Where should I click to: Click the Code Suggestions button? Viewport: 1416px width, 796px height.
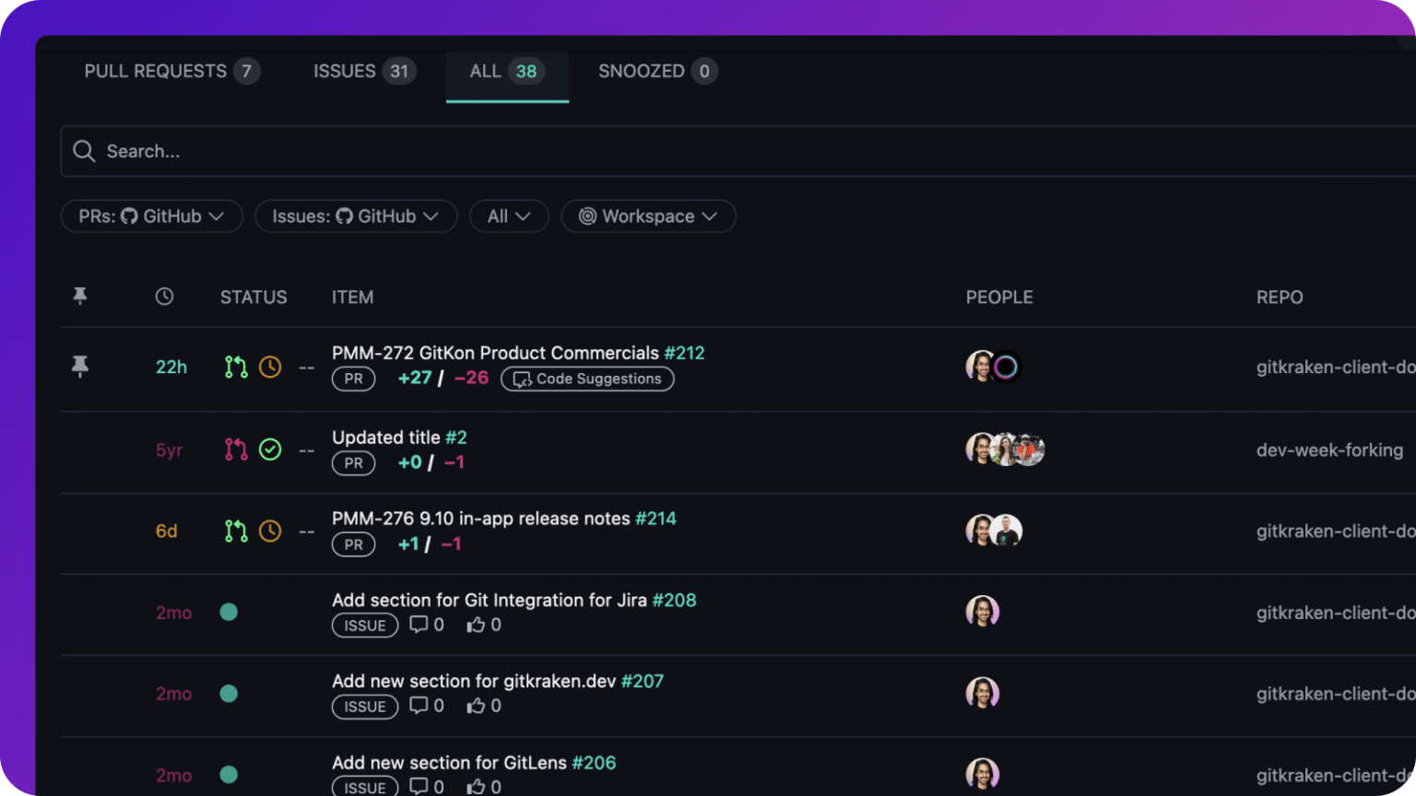587,379
